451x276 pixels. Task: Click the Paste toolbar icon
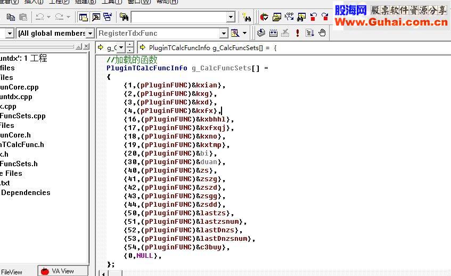23,17
